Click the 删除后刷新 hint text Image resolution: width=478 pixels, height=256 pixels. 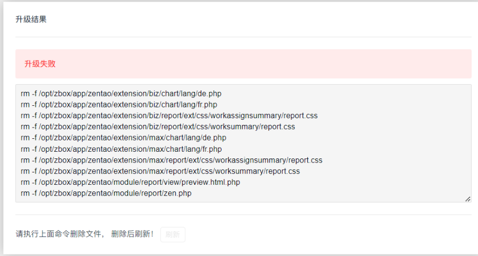pos(132,234)
